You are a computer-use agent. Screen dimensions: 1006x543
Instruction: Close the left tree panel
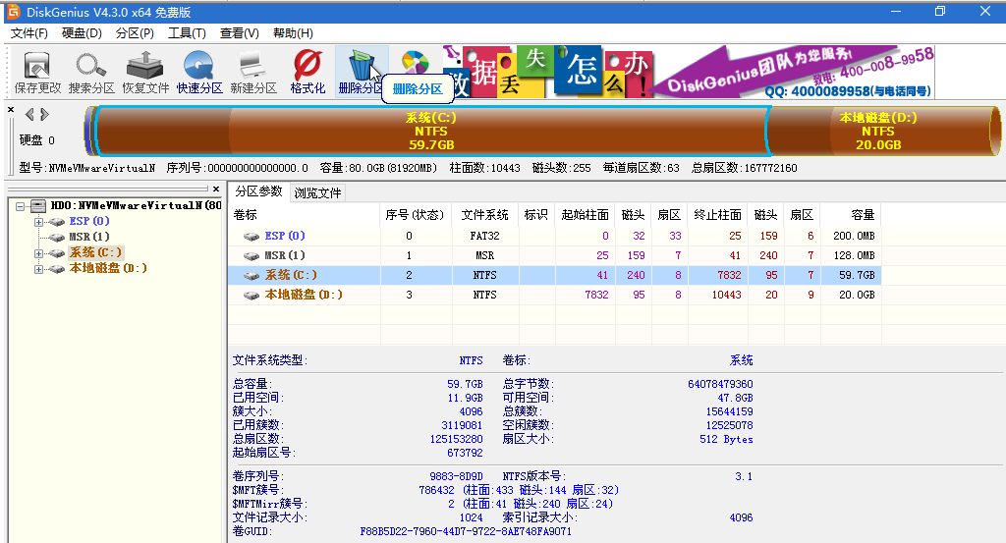point(216,190)
